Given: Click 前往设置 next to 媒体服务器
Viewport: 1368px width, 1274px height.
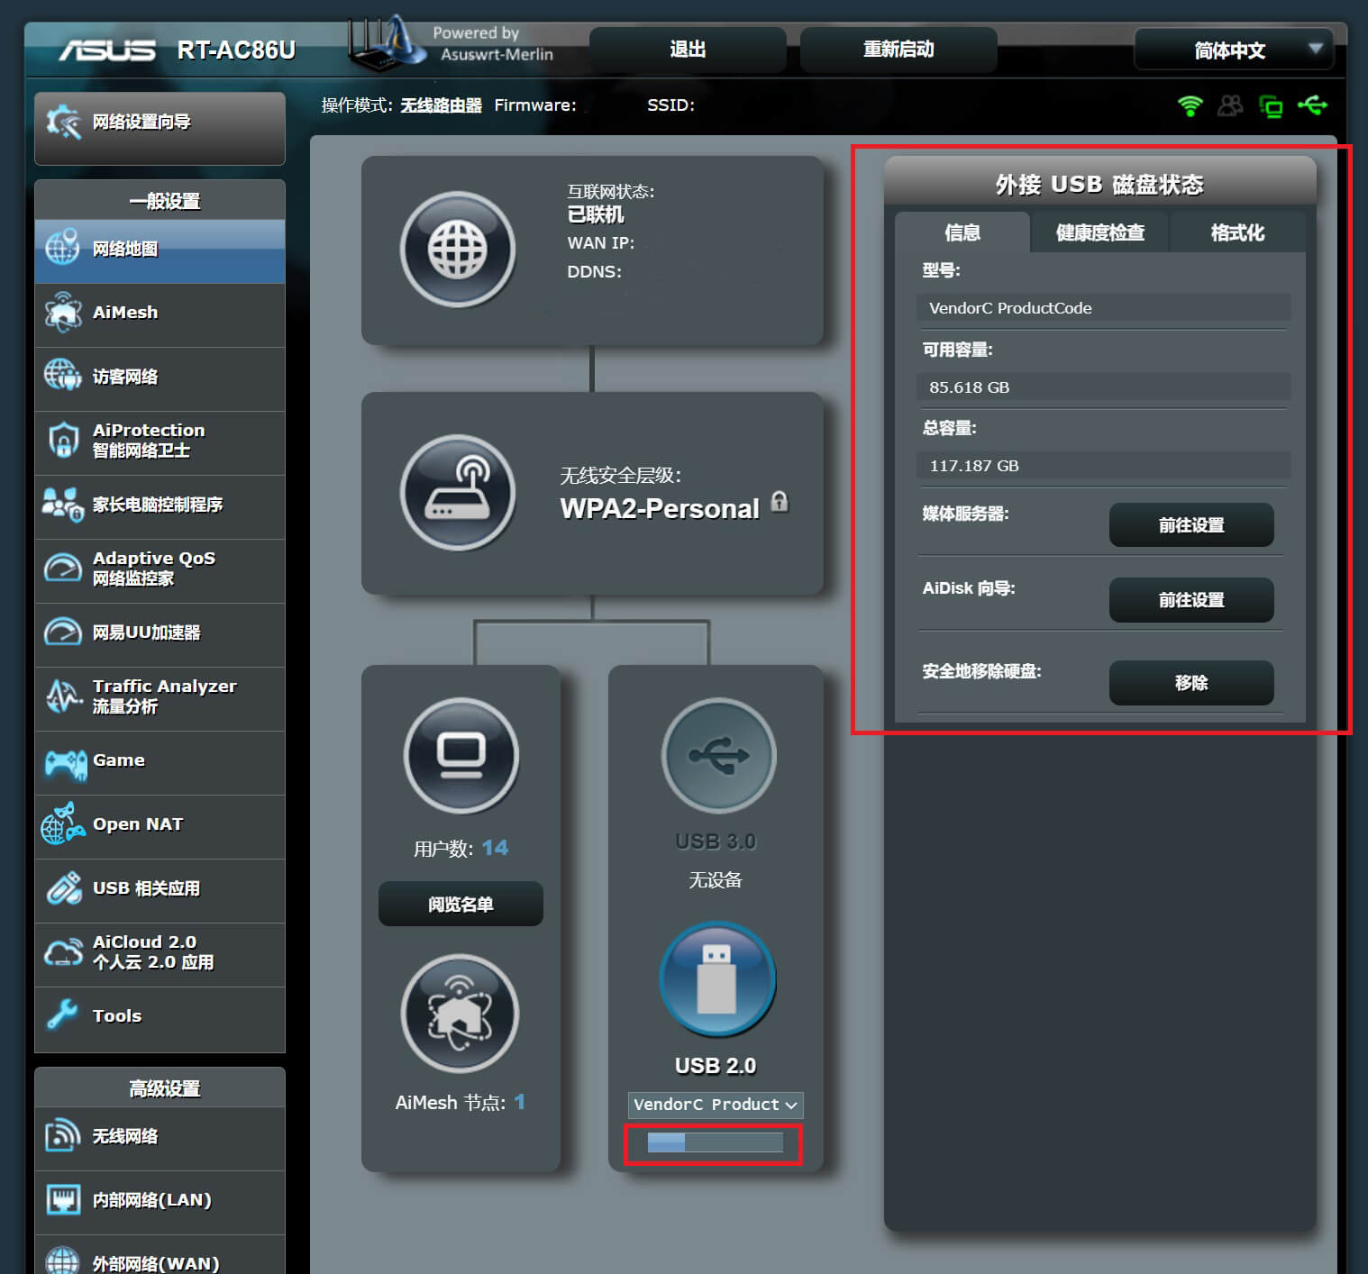Looking at the screenshot, I should (1190, 525).
